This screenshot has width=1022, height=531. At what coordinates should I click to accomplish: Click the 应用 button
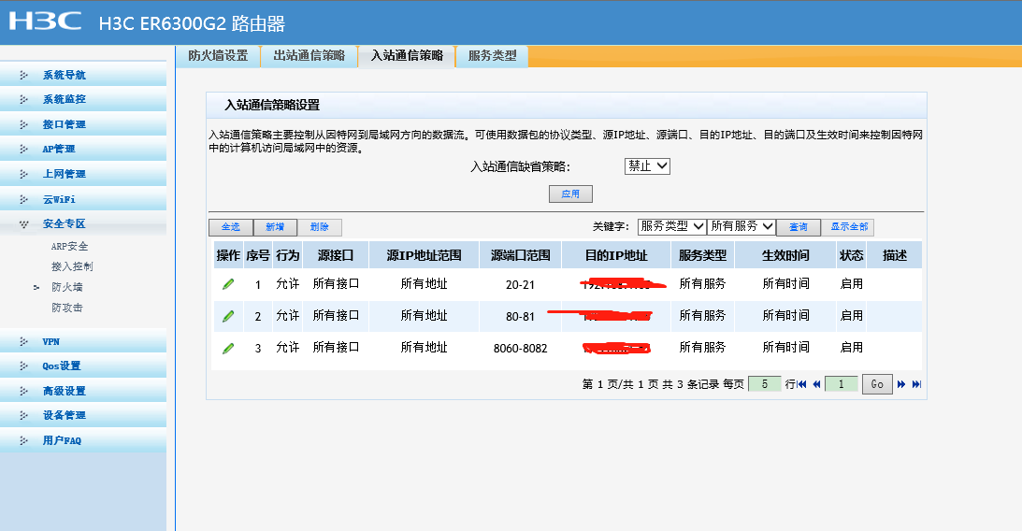(570, 194)
